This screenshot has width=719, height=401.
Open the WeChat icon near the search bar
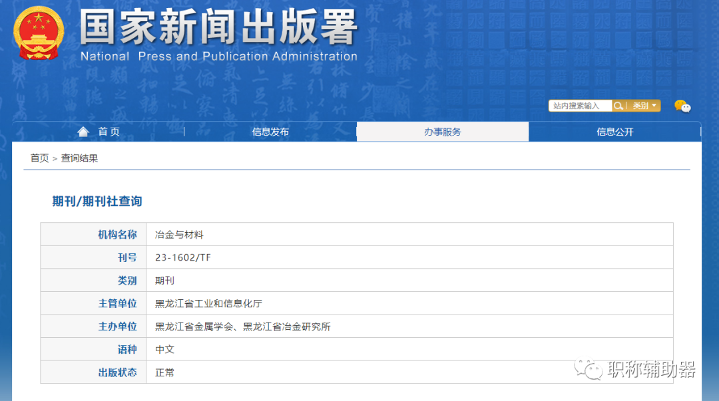pos(682,106)
